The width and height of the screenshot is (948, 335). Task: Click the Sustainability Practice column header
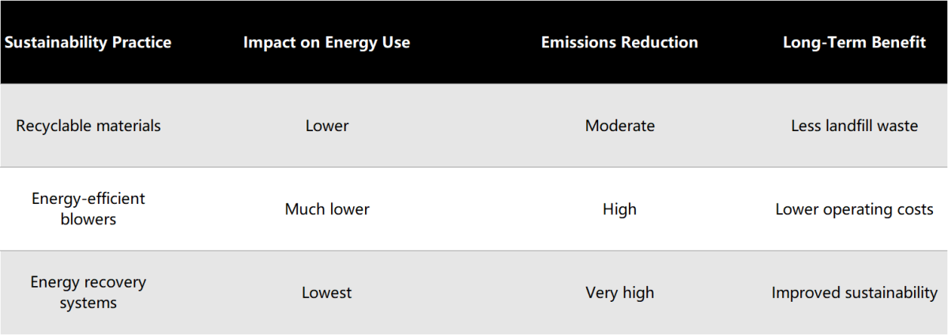click(88, 43)
